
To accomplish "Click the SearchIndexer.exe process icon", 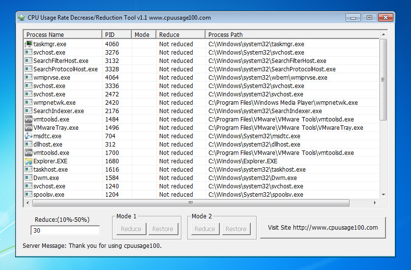I will [29, 111].
